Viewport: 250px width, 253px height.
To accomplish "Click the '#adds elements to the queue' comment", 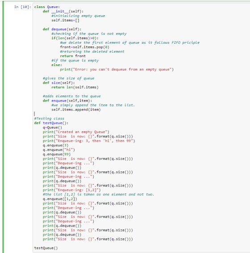I will coord(72,96).
